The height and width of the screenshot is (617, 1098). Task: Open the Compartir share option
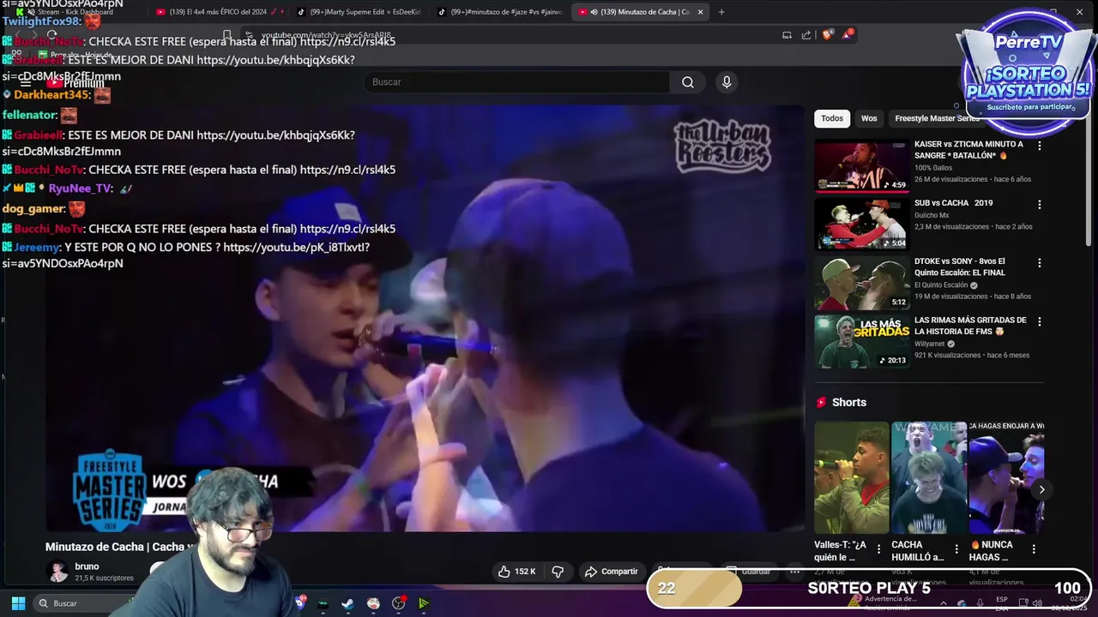click(611, 572)
